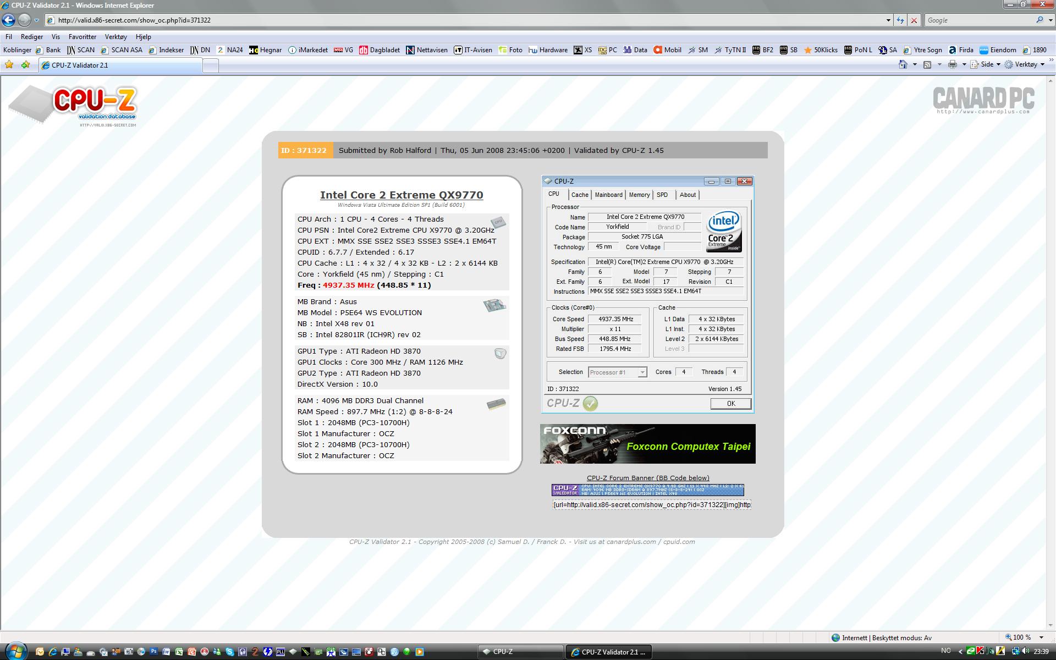Click the zoom magnifier in the status bar
Image resolution: width=1056 pixels, height=660 pixels.
(1009, 637)
